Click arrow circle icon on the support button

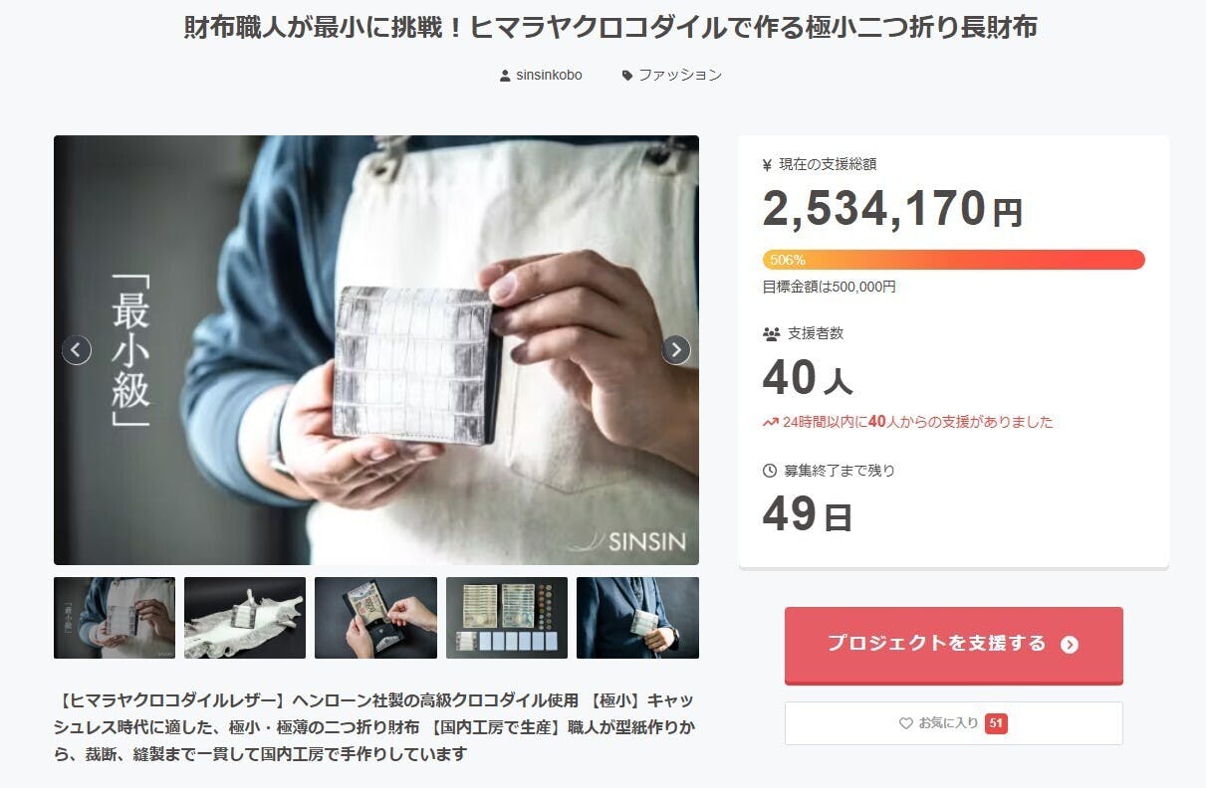pyautogui.click(x=1070, y=645)
